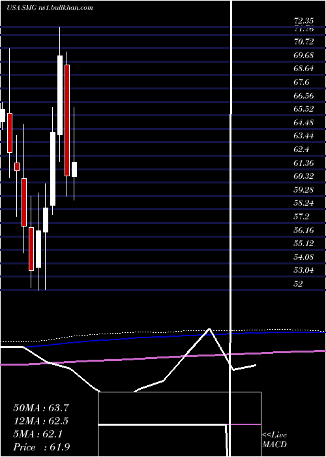The width and height of the screenshot is (326, 457).
Task: Click the 52 price axis label
Action: coord(299,284)
